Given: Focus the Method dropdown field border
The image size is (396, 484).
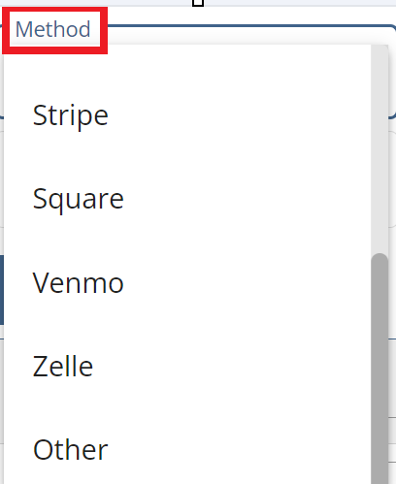Looking at the screenshot, I should tap(246, 26).
